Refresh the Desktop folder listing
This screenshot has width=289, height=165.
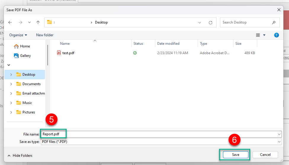211,22
